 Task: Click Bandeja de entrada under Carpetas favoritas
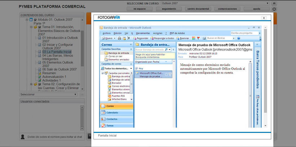tap(117, 53)
